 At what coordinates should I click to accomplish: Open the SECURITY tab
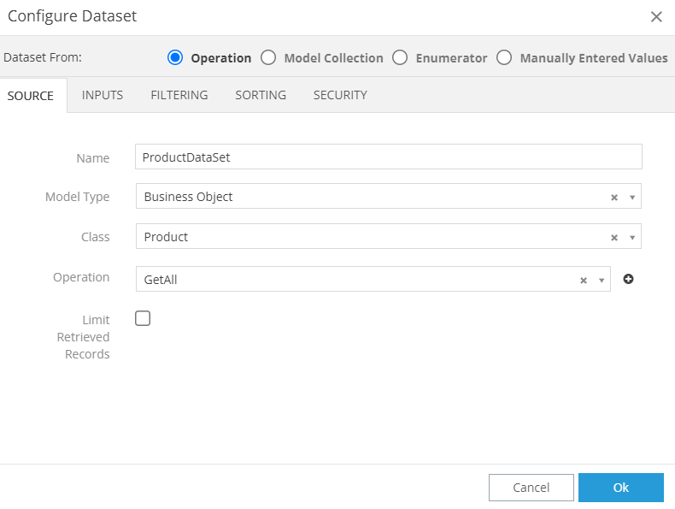[340, 95]
